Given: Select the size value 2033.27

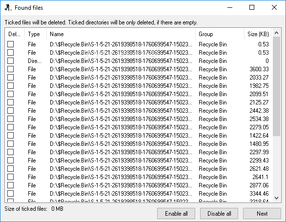Looking at the screenshot, I should click(259, 78).
